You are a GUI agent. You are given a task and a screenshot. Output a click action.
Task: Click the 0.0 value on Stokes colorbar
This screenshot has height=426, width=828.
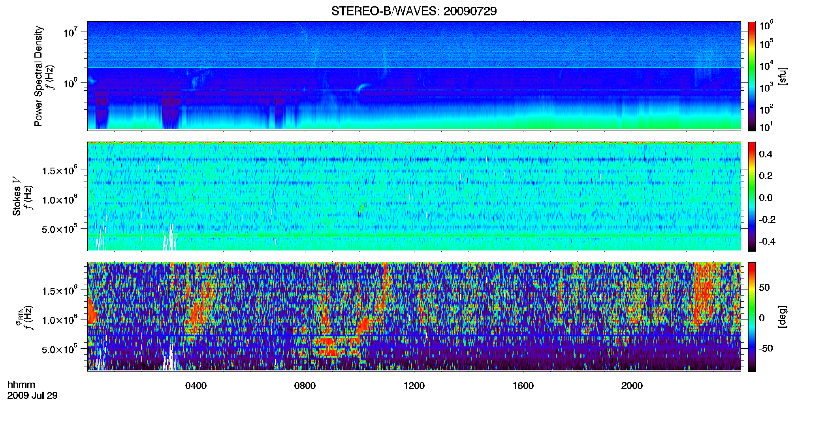766,198
